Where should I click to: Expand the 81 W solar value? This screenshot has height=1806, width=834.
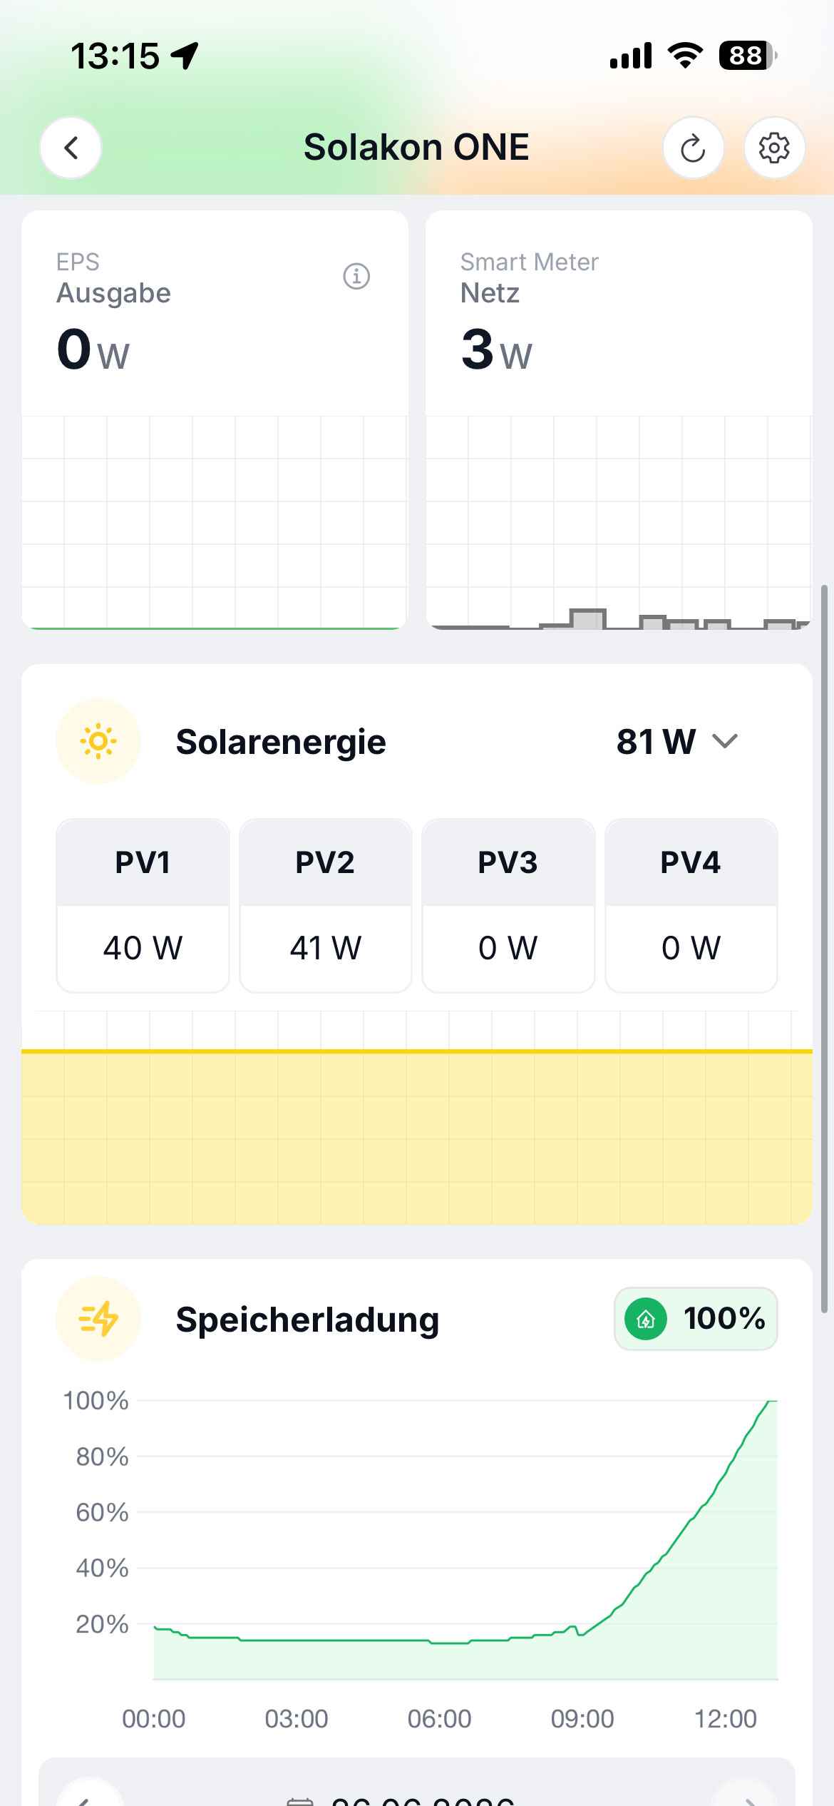(656, 742)
